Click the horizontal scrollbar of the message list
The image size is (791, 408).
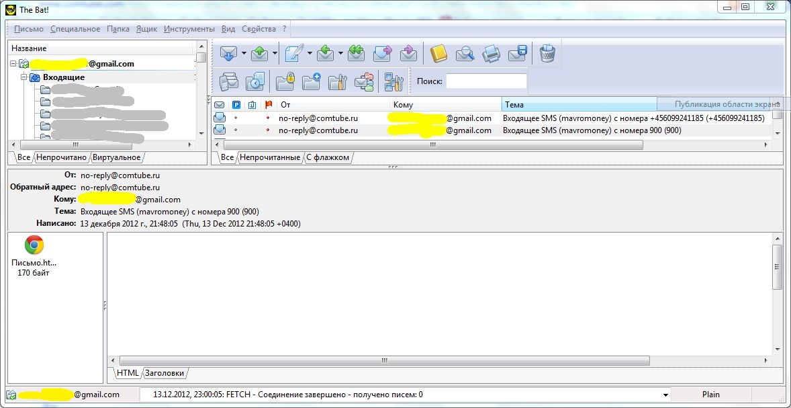(x=432, y=145)
